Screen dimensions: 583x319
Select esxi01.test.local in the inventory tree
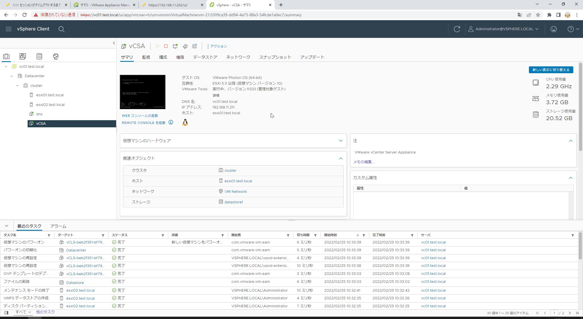pyautogui.click(x=50, y=95)
